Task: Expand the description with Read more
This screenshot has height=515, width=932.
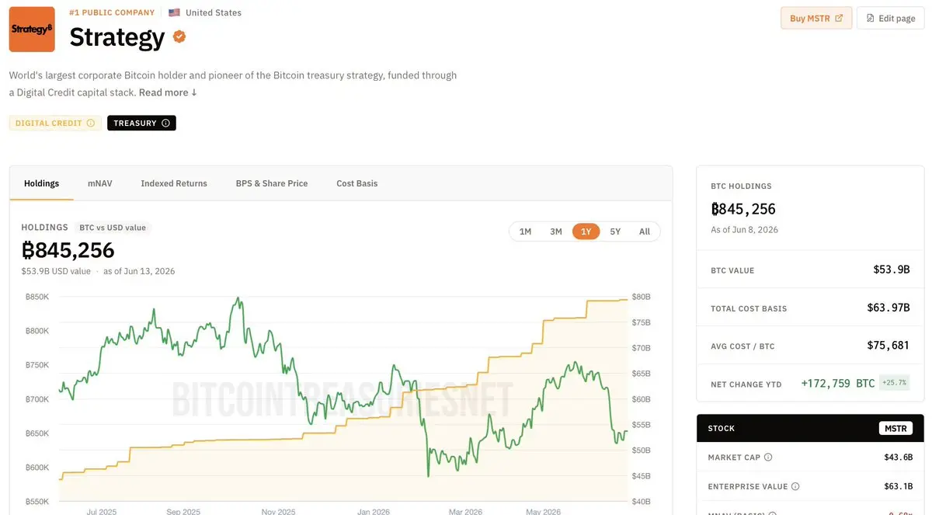Action: pos(168,92)
